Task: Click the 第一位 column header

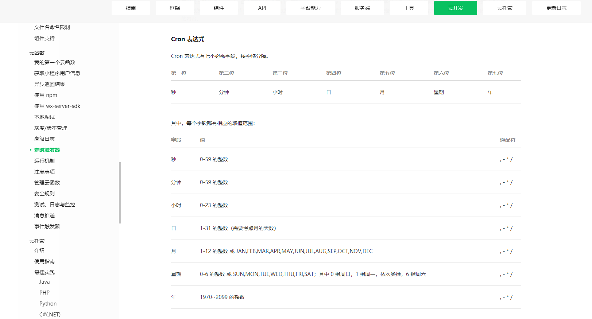Action: coord(179,73)
